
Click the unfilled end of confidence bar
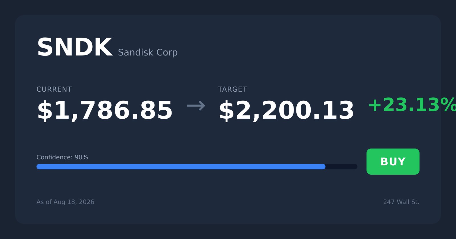click(341, 166)
